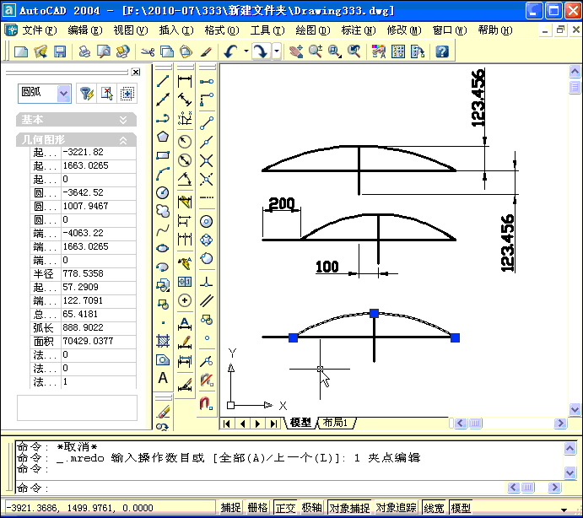Toggle the 捕捉 snap status button
The image size is (583, 518).
(x=230, y=508)
